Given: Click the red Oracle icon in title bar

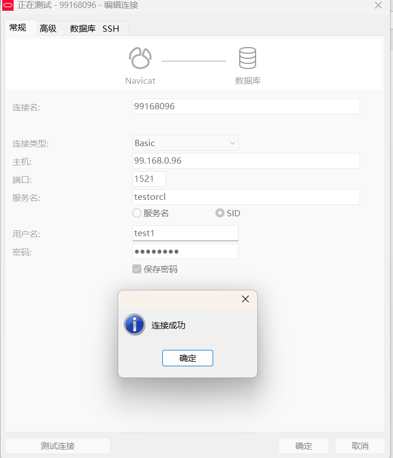Looking at the screenshot, I should (x=8, y=5).
